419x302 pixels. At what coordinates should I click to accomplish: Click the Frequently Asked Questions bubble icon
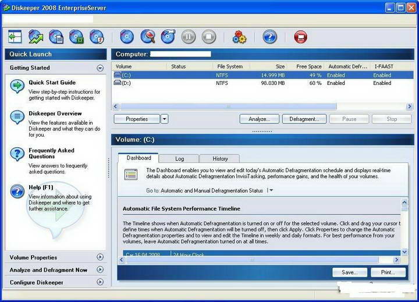click(17, 154)
